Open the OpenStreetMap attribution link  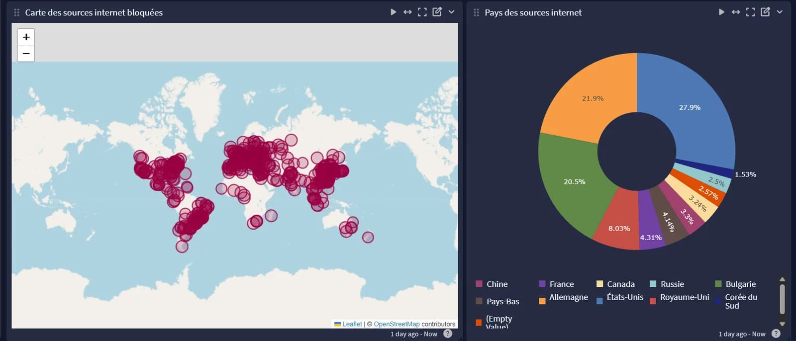(397, 324)
